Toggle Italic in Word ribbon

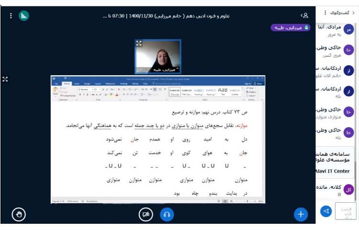[84, 94]
